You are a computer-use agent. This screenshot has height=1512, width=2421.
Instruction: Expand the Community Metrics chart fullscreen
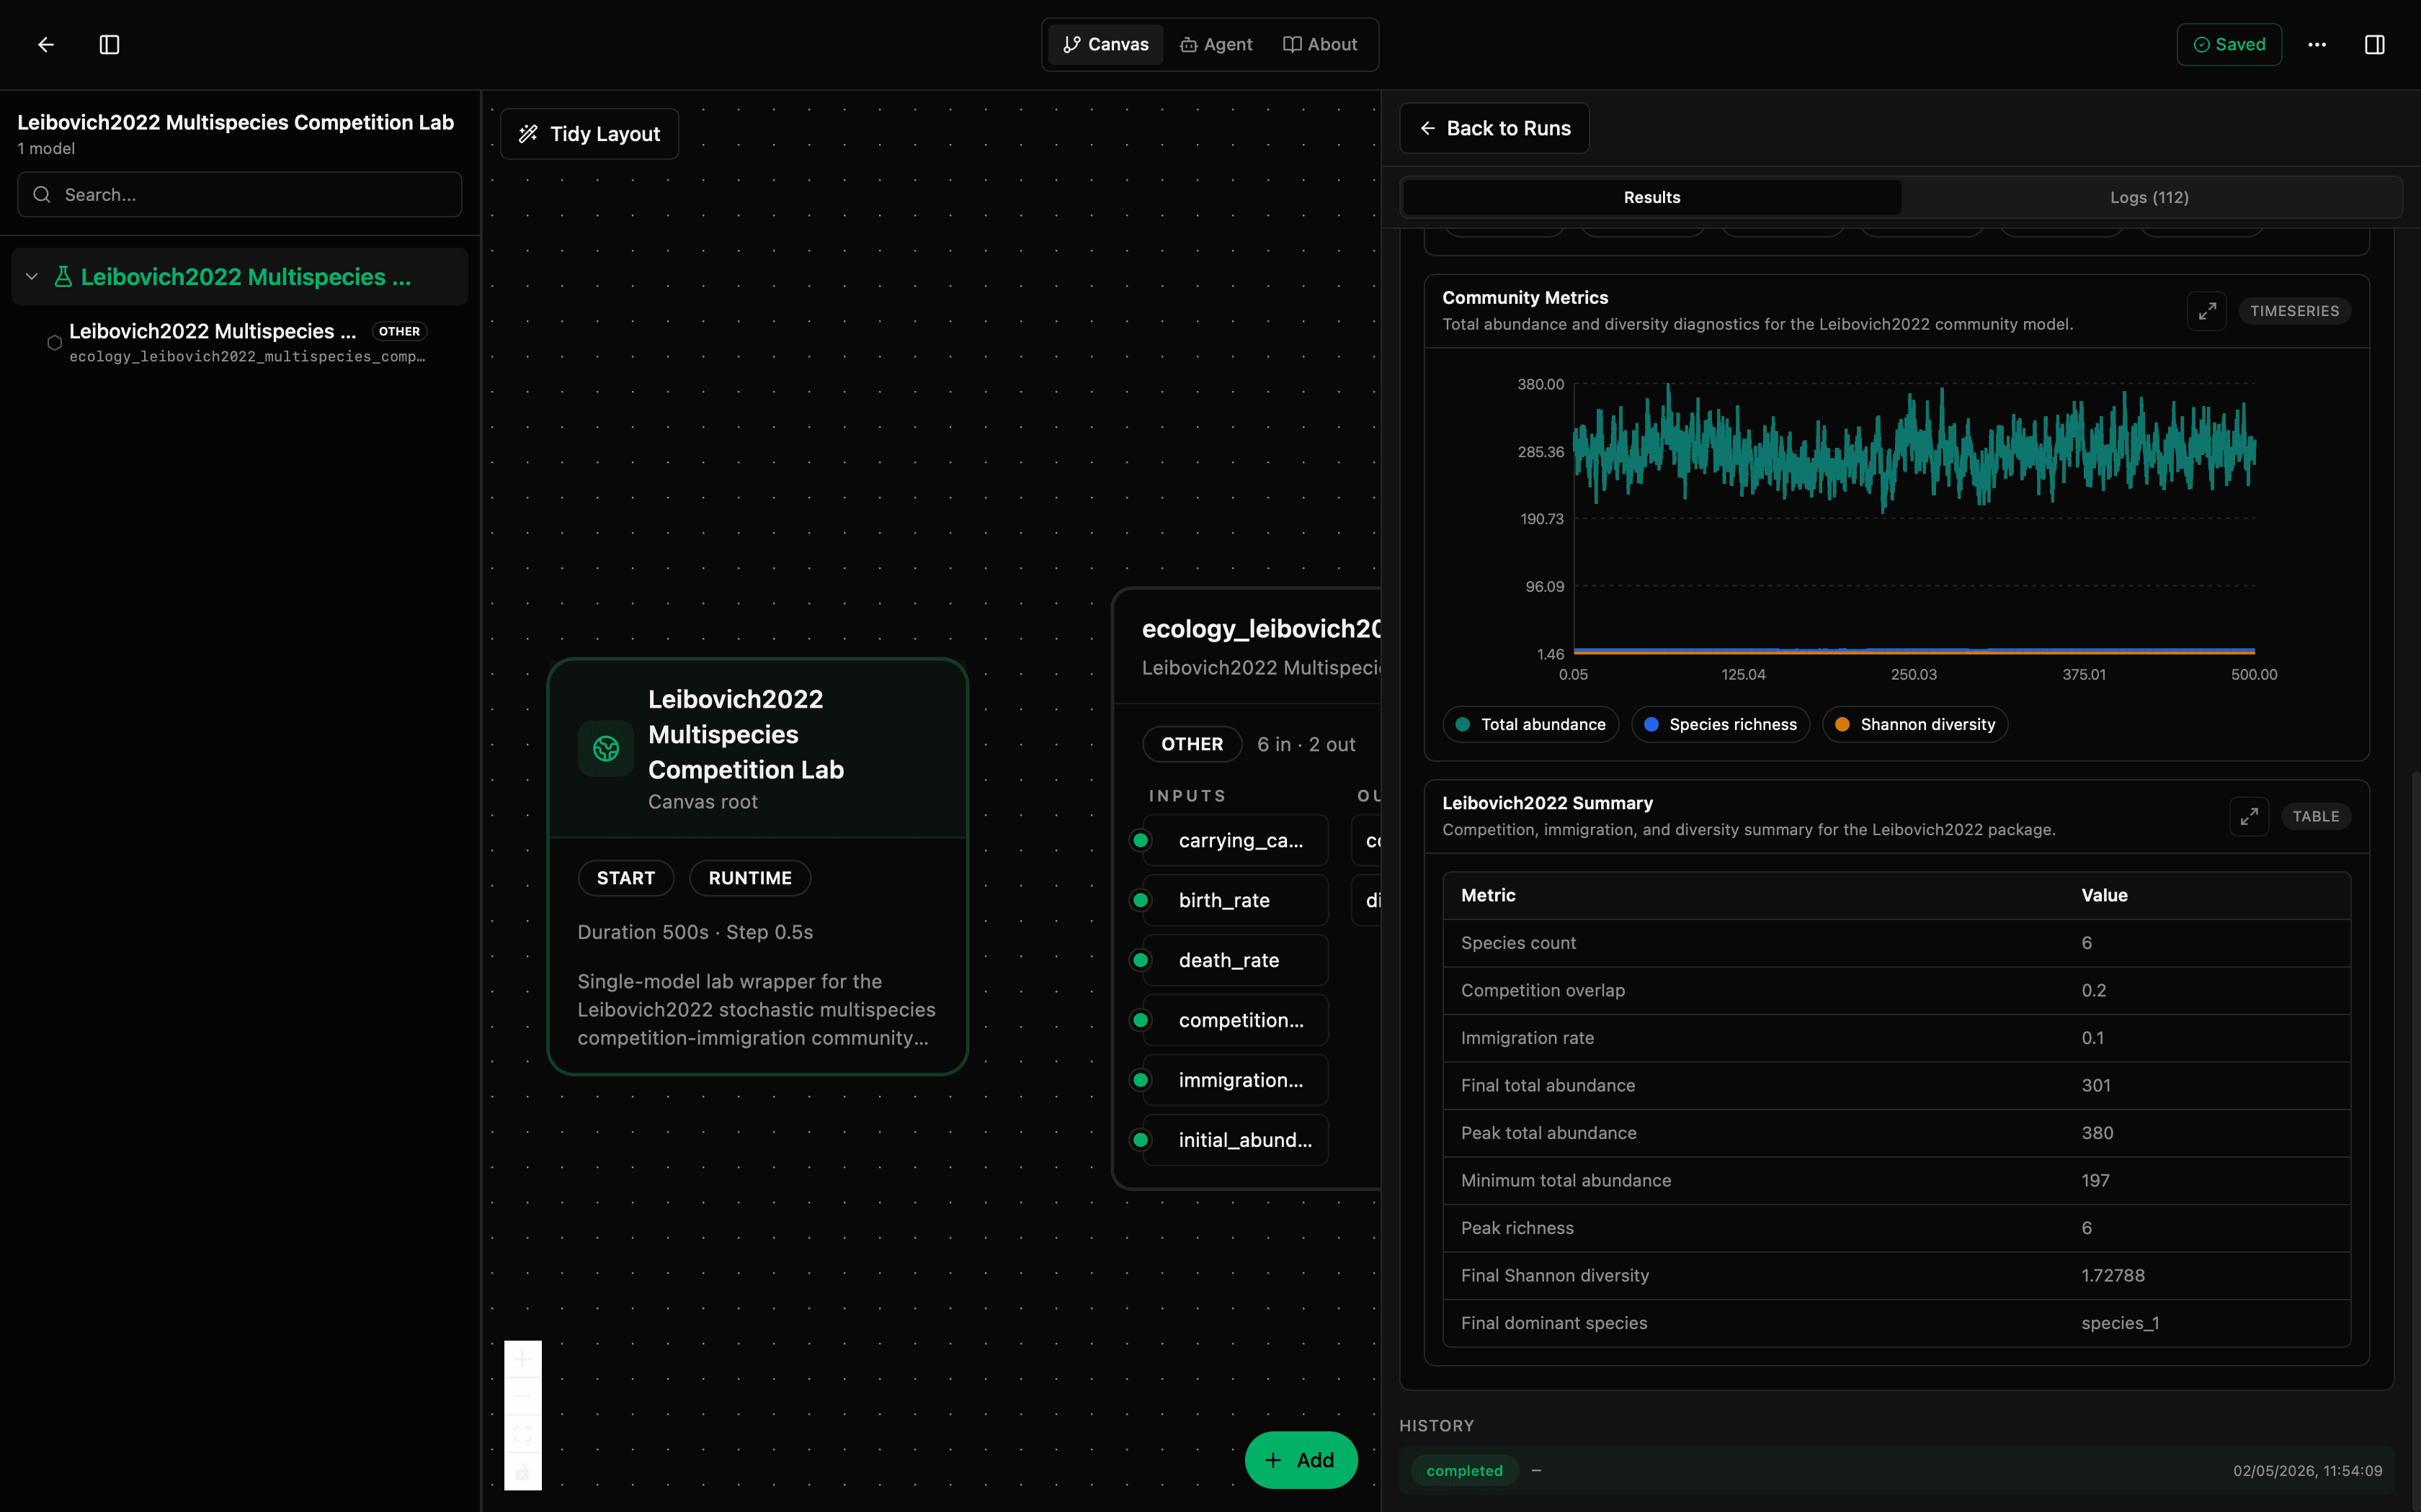point(2206,311)
